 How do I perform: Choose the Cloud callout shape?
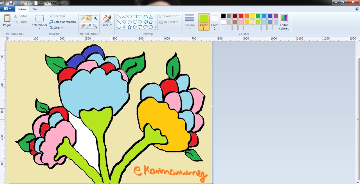tap(151, 27)
